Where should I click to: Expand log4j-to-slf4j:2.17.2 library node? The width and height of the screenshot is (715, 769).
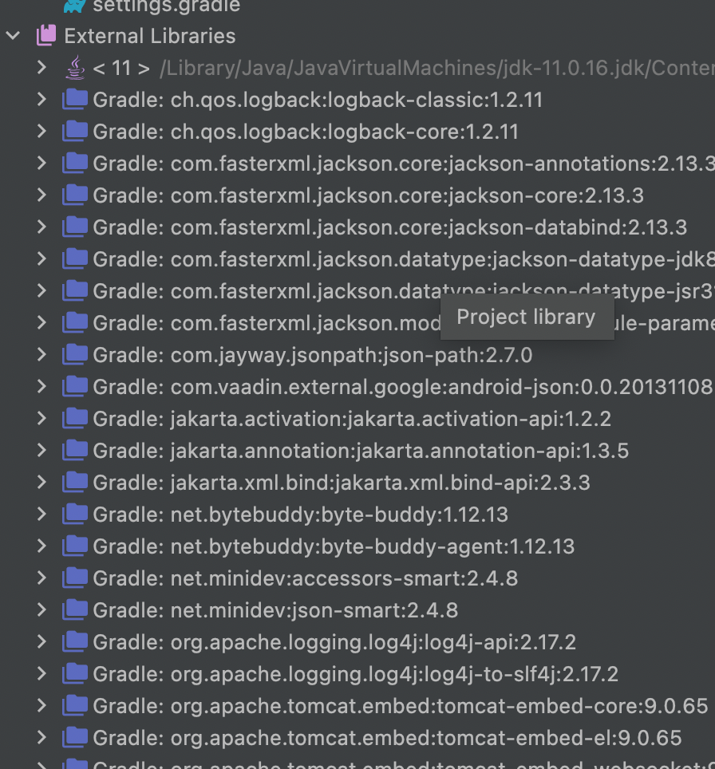pos(41,673)
